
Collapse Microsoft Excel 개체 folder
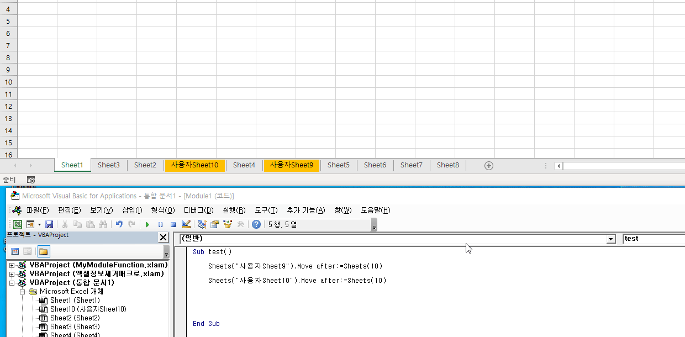click(x=23, y=292)
